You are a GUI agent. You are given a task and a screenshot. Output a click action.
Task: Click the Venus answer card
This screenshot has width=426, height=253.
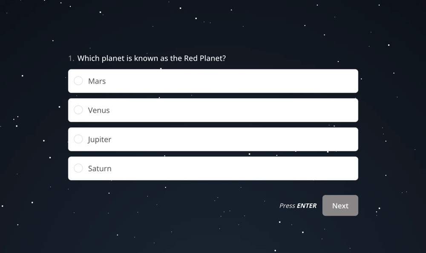(x=213, y=110)
